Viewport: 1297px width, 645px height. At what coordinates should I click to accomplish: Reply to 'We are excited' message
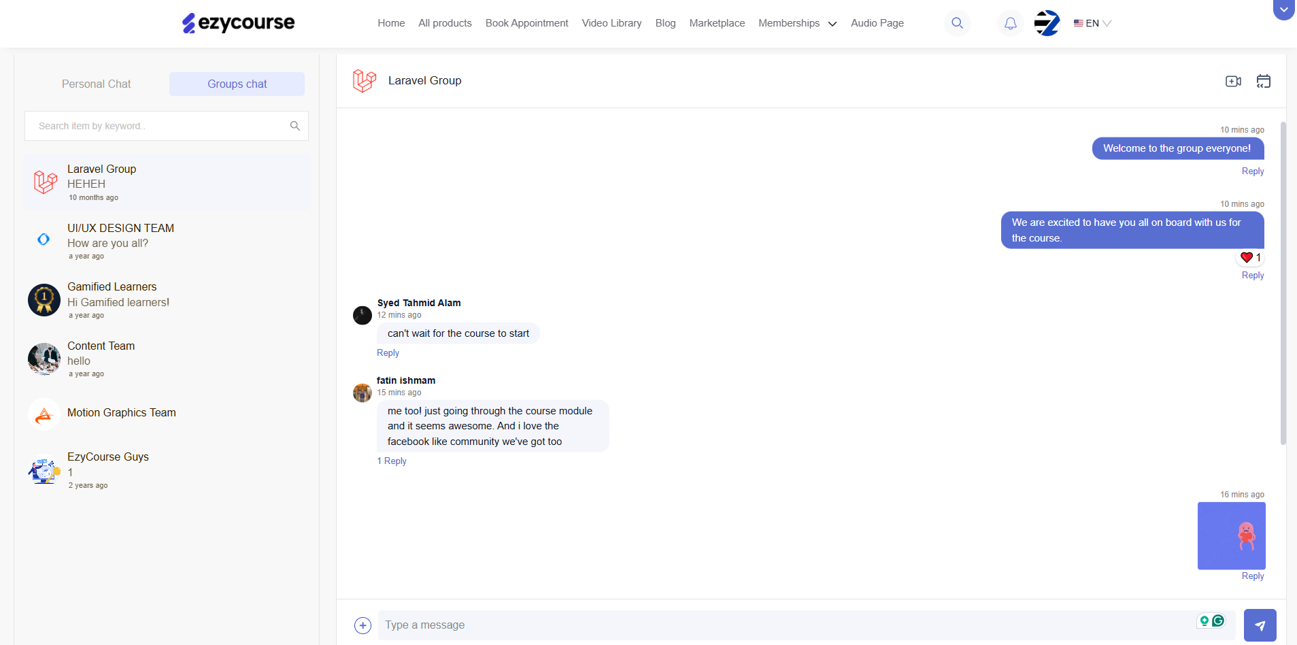[1253, 276]
